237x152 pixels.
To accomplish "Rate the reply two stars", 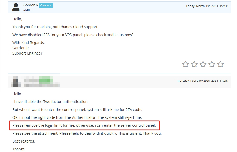I will [194, 64].
